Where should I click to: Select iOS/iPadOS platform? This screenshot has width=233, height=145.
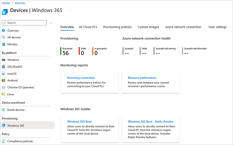click(x=15, y=67)
